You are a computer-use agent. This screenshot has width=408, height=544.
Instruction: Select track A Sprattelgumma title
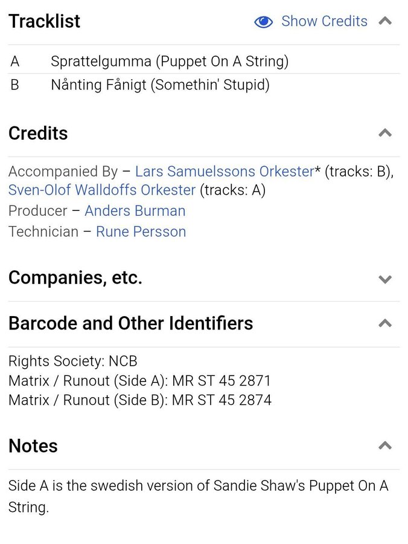[x=170, y=61]
